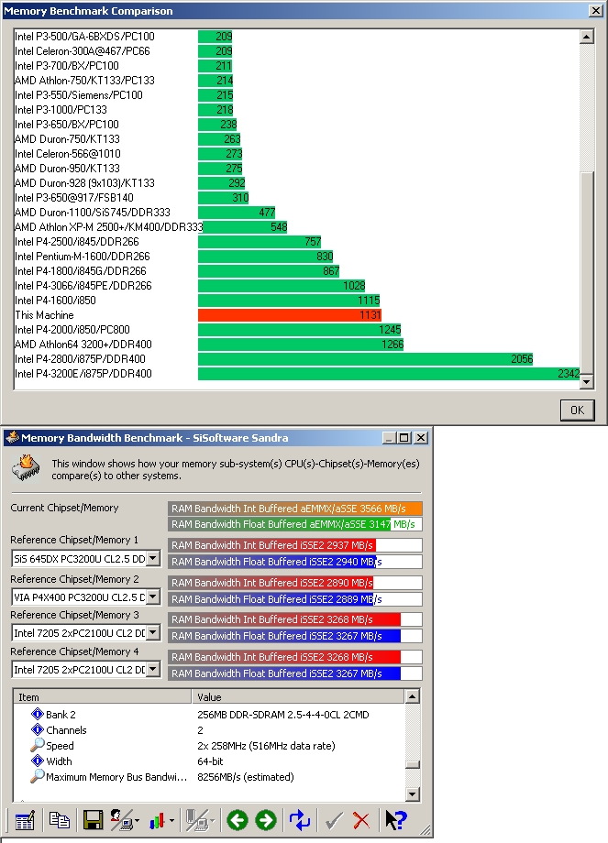Select 'Intel P3-500/GA-6BXDS/PC100' row
The height and width of the screenshot is (843, 608).
coord(296,36)
